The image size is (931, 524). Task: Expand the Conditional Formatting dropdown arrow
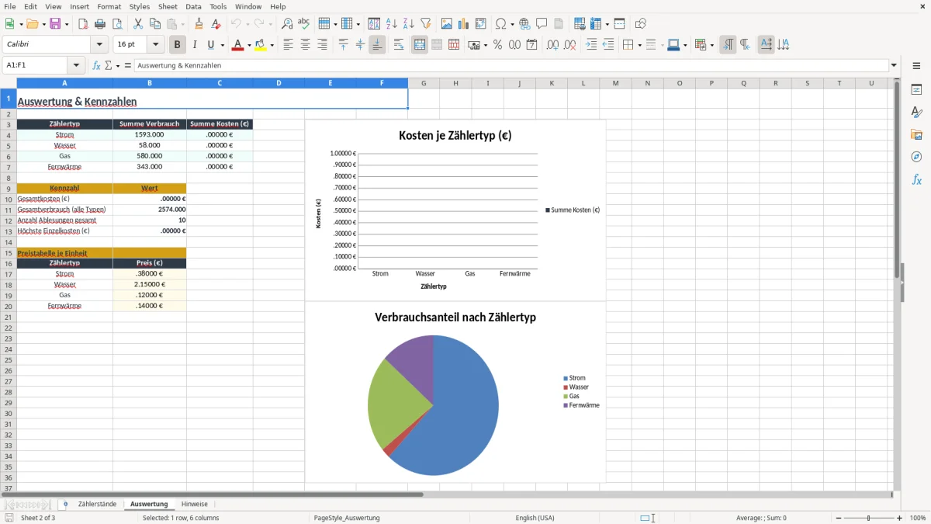point(711,45)
